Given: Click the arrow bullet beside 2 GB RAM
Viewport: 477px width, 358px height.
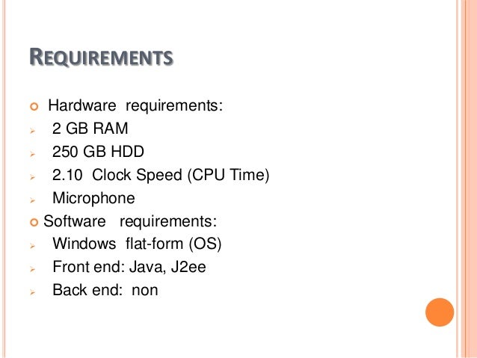Looking at the screenshot, I should pos(33,131).
